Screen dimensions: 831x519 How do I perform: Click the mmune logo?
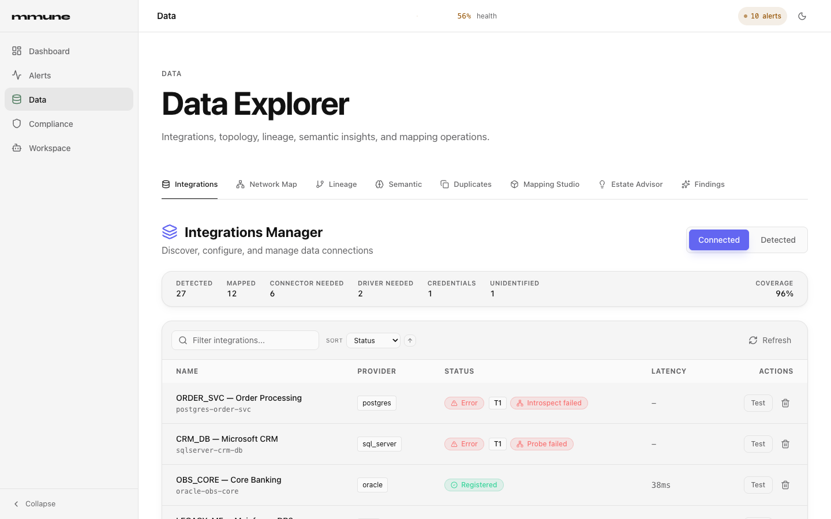click(x=41, y=17)
